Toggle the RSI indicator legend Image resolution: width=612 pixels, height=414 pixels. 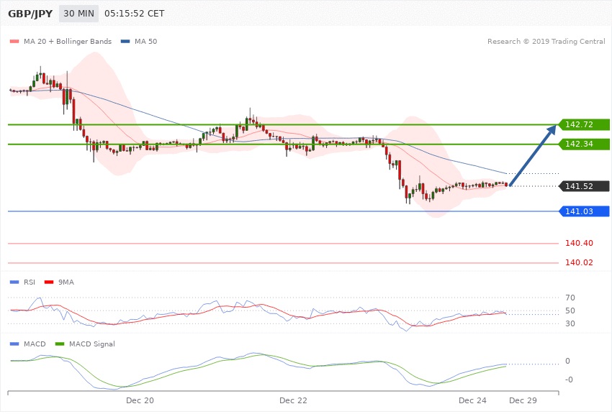[25, 282]
